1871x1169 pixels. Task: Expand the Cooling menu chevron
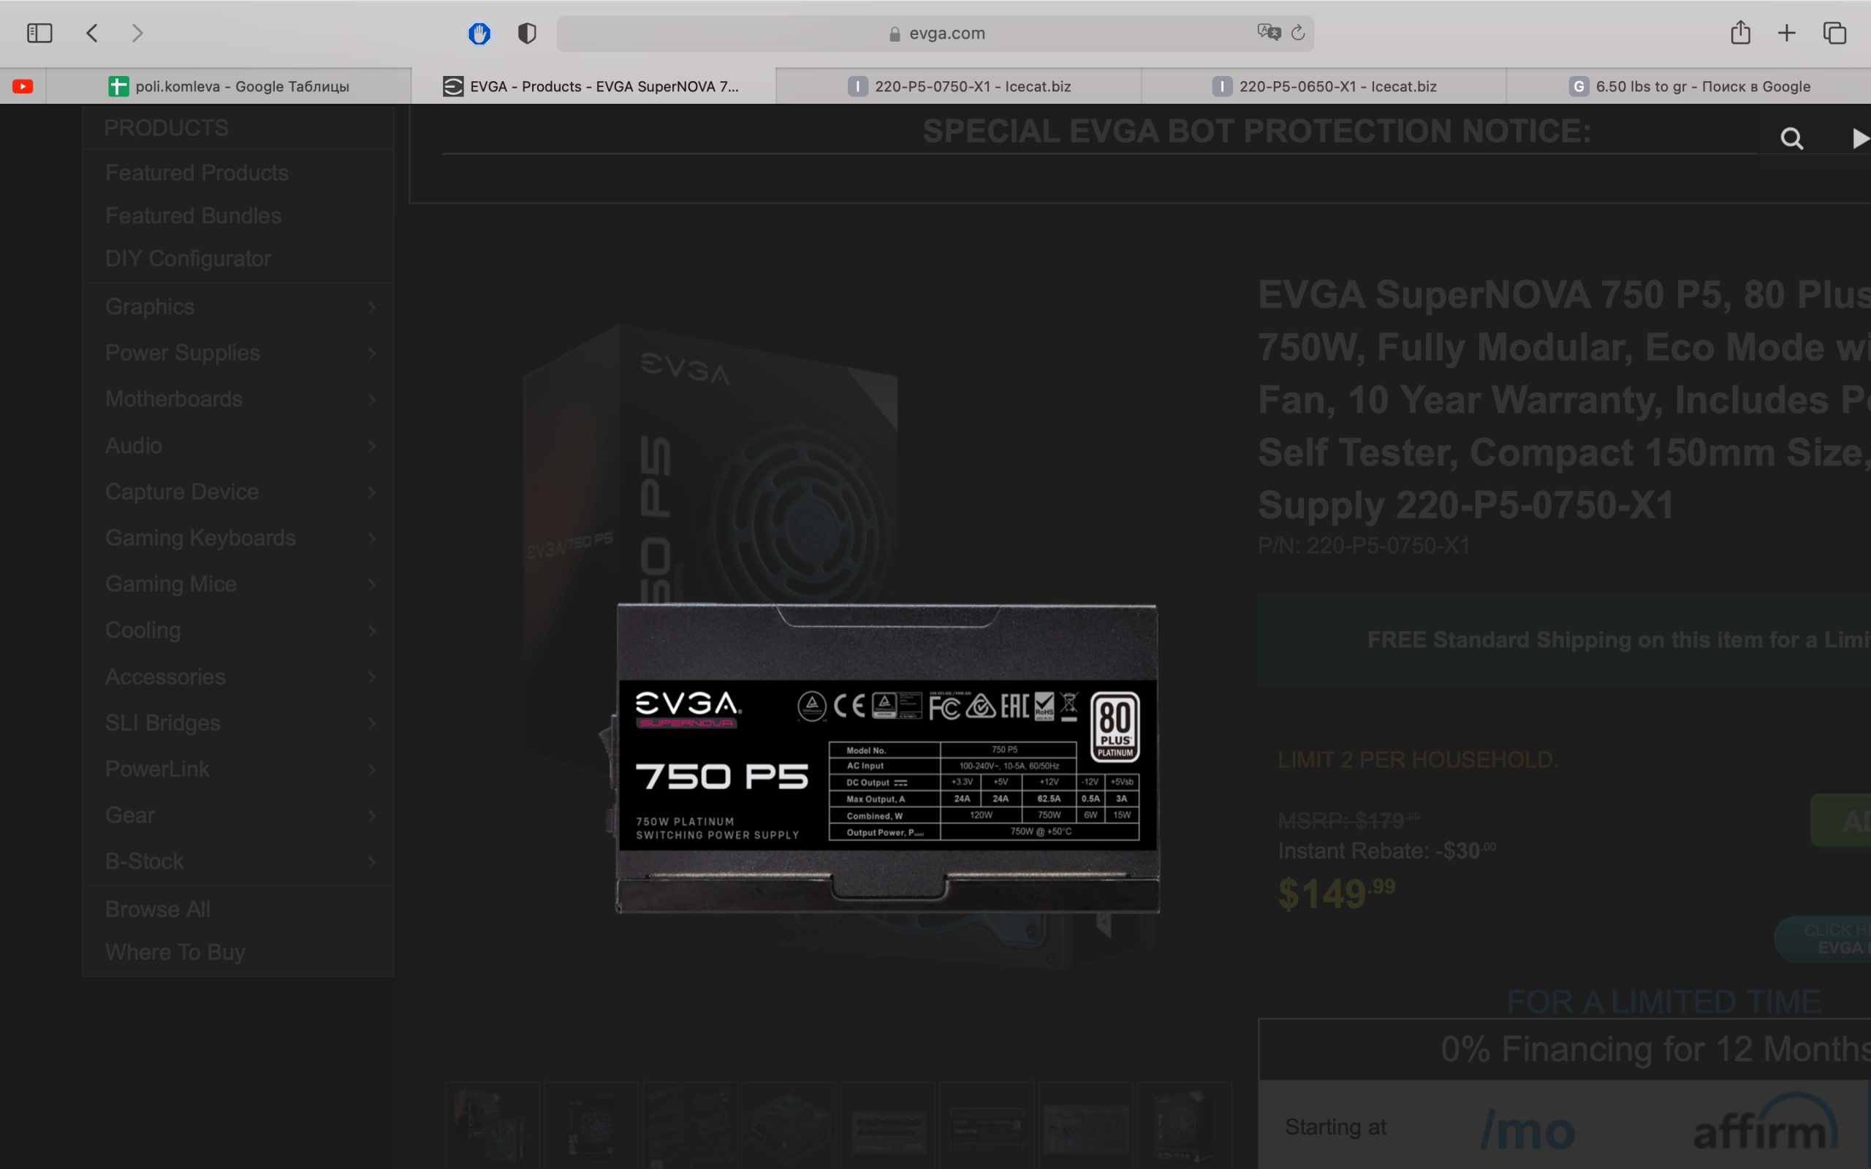click(372, 630)
